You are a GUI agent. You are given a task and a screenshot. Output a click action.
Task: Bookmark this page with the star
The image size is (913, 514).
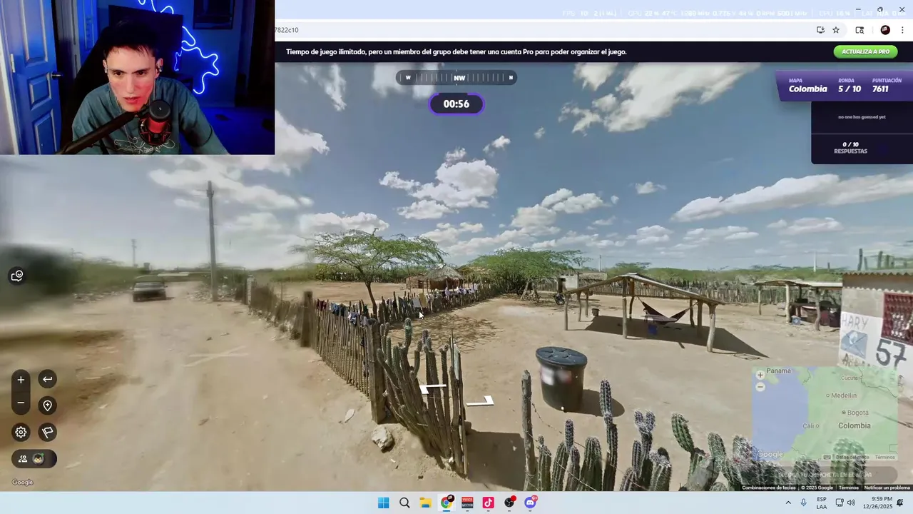pos(836,30)
